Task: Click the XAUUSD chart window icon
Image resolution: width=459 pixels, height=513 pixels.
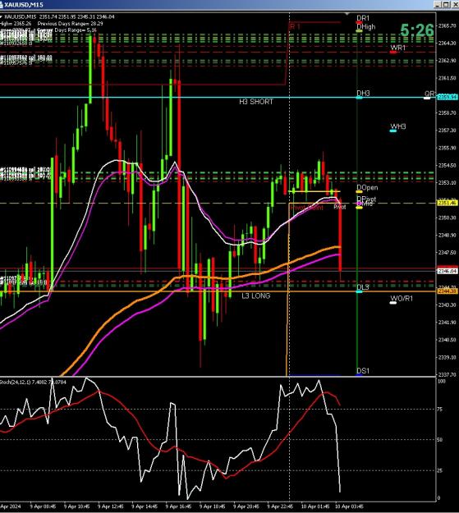Action: point(2,5)
